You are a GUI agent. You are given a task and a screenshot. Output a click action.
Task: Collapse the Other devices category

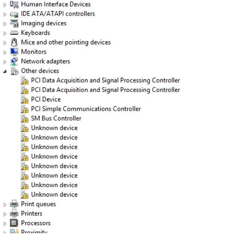pos(5,72)
